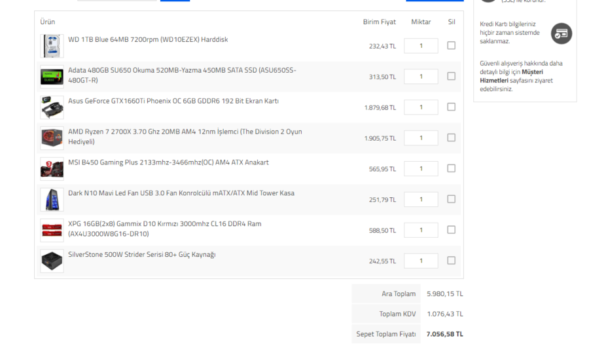Screen dimensions: 589x357
Task: Click the Dark N10 case quantity field
Action: click(421, 199)
